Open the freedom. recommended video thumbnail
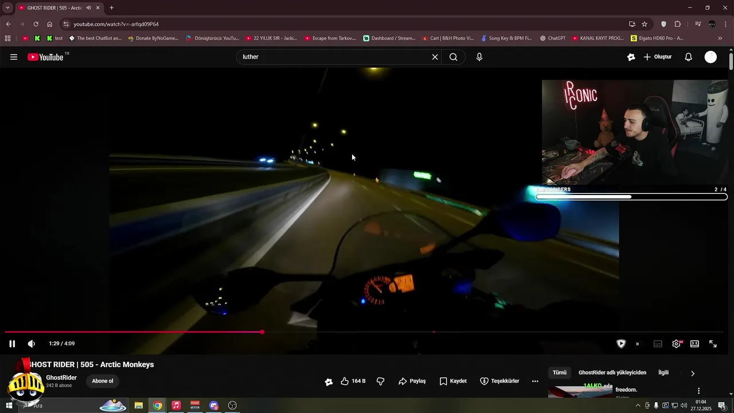The height and width of the screenshot is (413, 734). click(580, 392)
